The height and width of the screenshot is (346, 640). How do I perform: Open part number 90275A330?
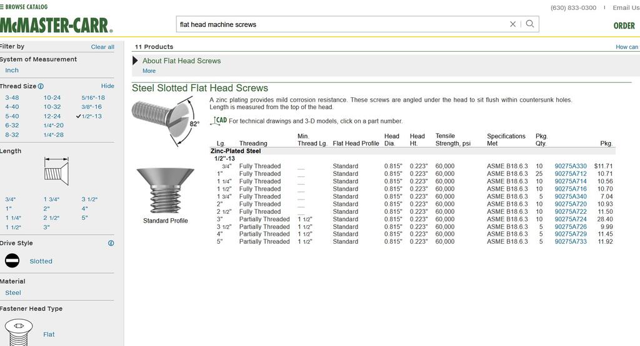tap(570, 166)
